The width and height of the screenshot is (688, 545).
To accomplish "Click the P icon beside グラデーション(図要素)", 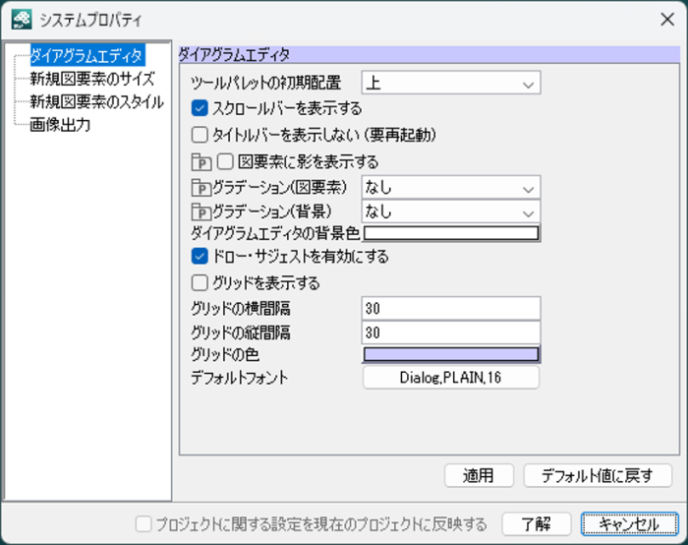I will point(201,187).
